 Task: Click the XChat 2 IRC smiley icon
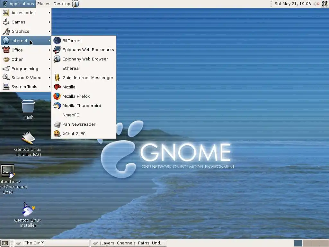[57, 133]
